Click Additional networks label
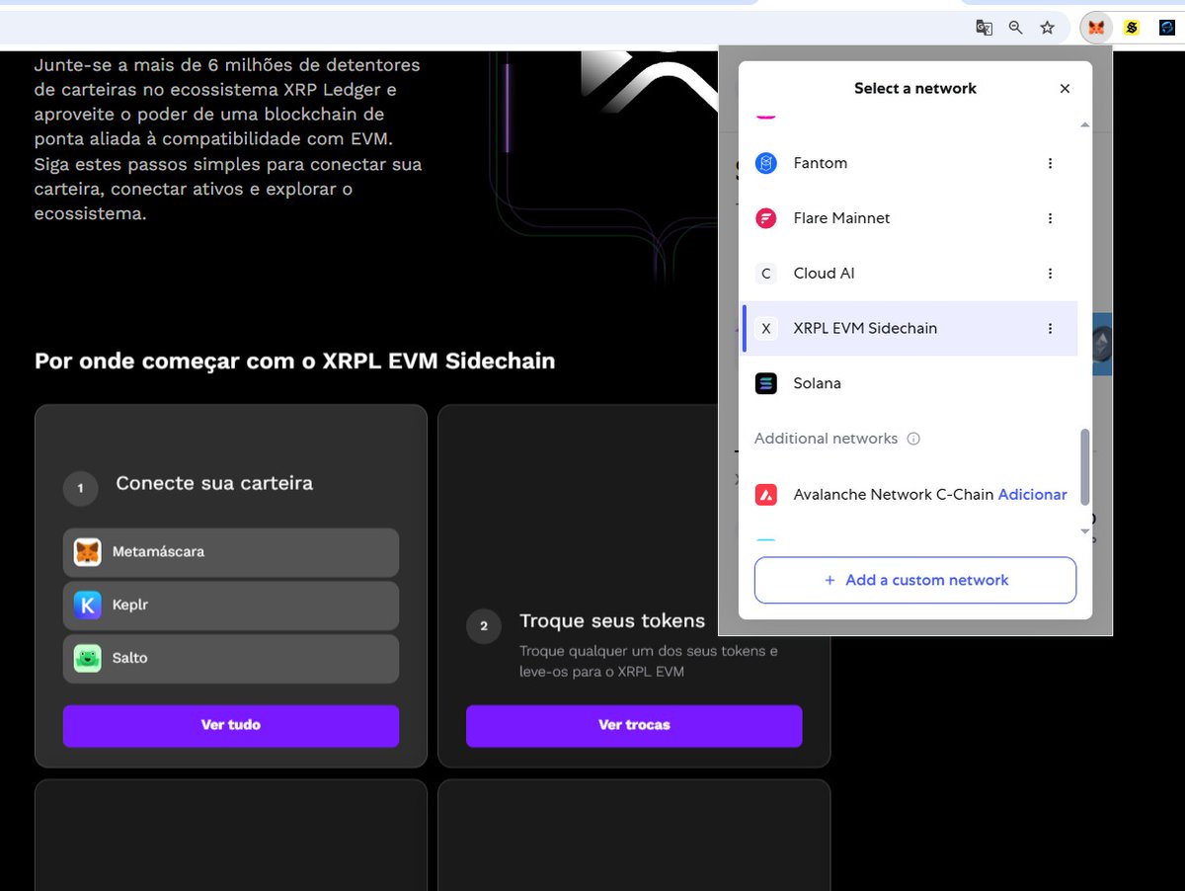 [x=827, y=439]
